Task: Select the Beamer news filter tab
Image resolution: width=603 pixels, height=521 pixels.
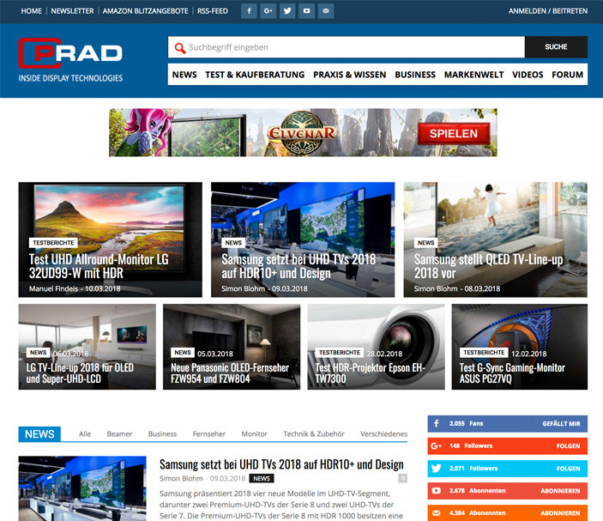Action: click(x=119, y=434)
